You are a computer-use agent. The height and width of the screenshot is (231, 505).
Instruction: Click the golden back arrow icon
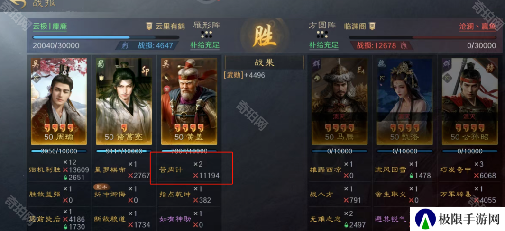(16, 3)
